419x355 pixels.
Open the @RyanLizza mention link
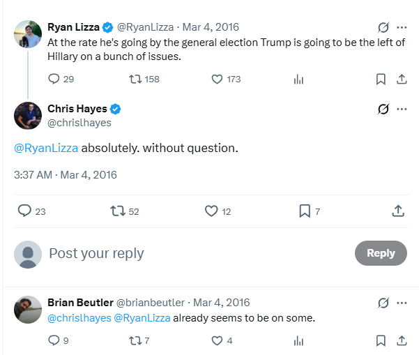click(x=46, y=148)
